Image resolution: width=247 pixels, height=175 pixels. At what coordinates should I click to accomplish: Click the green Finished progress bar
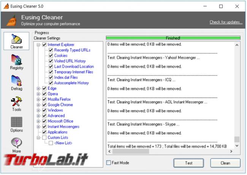[x=173, y=38]
